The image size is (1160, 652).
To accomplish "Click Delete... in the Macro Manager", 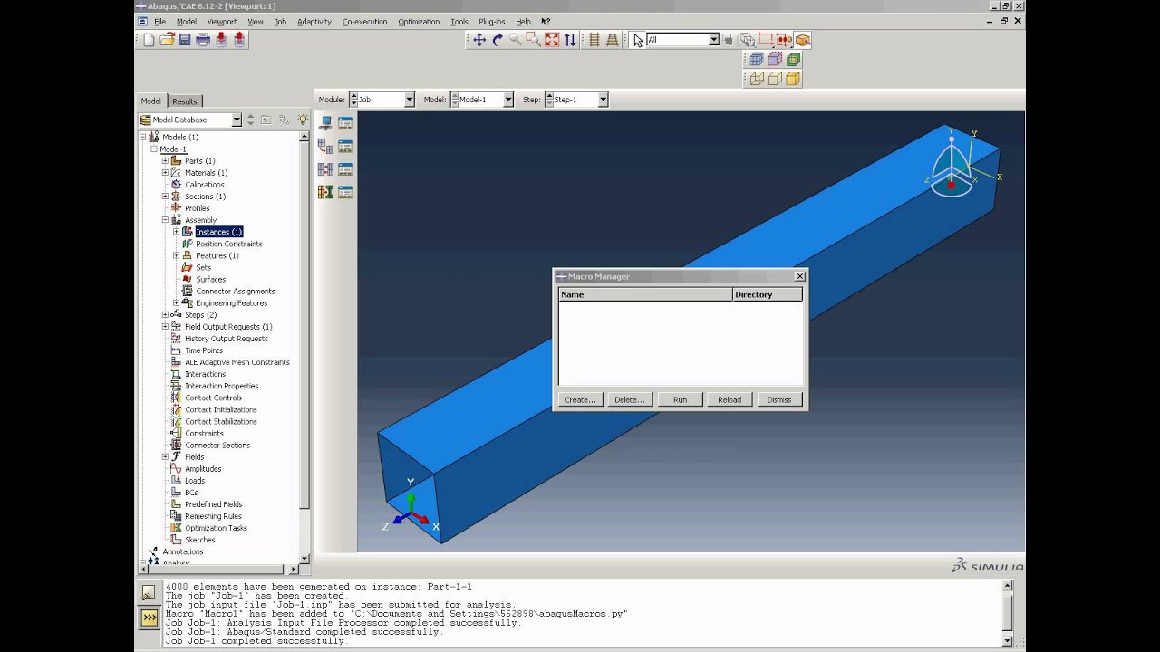I will point(630,399).
